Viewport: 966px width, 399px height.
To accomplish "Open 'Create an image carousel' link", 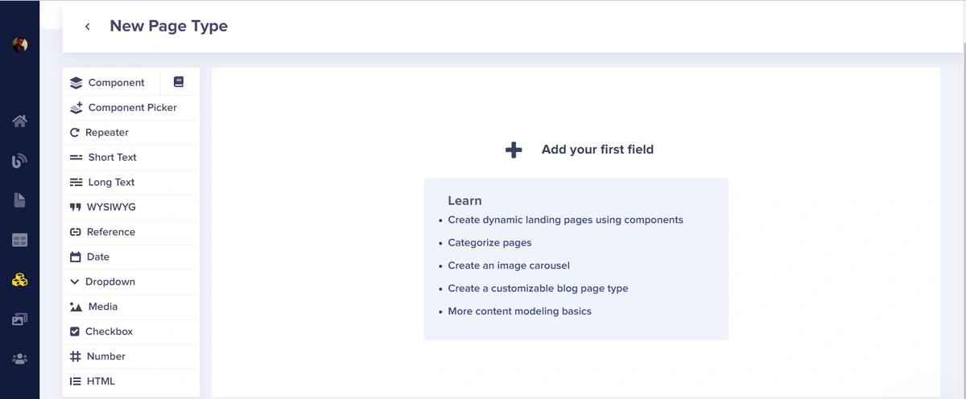I will 509,265.
